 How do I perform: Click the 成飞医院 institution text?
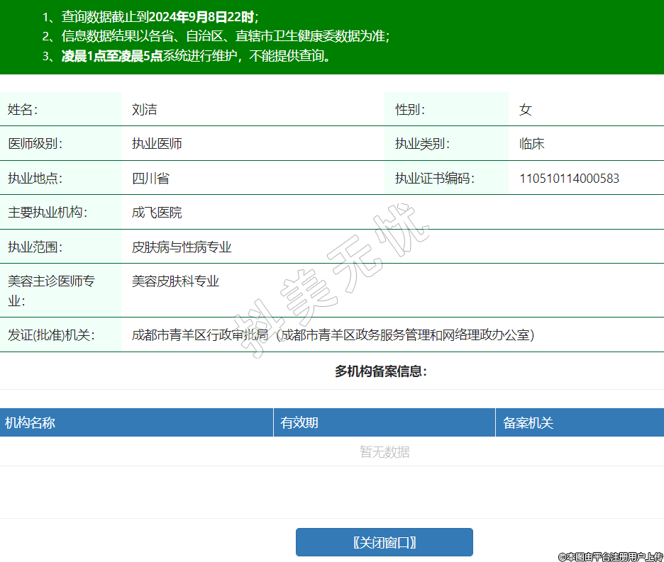(x=157, y=213)
